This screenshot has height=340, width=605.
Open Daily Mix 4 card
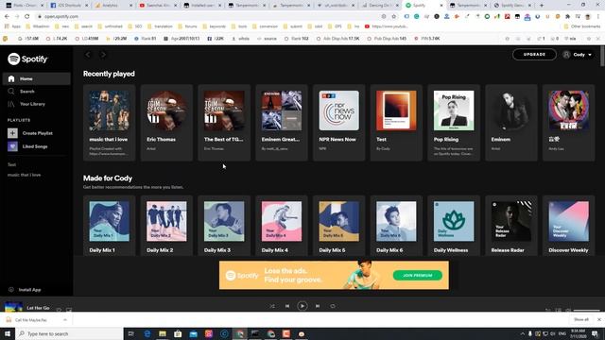[x=282, y=226]
